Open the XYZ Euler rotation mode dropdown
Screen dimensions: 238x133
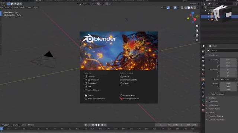click(x=228, y=80)
